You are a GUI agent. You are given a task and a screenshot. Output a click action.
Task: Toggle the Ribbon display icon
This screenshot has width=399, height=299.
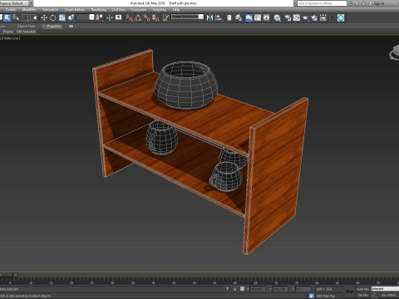249,17
